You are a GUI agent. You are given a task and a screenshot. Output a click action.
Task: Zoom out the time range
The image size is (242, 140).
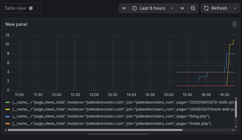coord(193,8)
